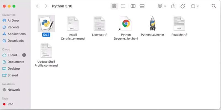This screenshot has height=110, width=221.
Task: Select the Install Certificates command file
Action: point(73,23)
